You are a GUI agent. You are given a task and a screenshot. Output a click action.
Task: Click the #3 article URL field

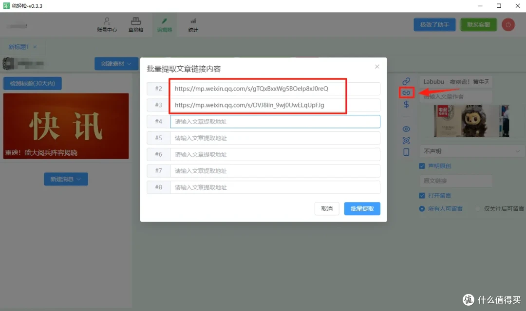pos(275,105)
